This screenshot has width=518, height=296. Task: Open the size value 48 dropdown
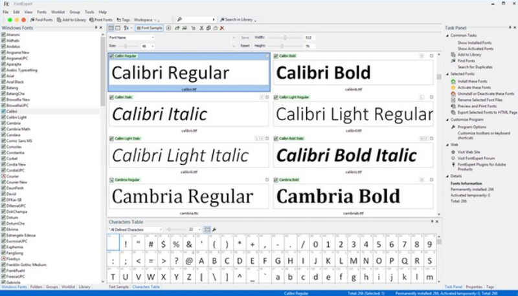tap(148, 46)
